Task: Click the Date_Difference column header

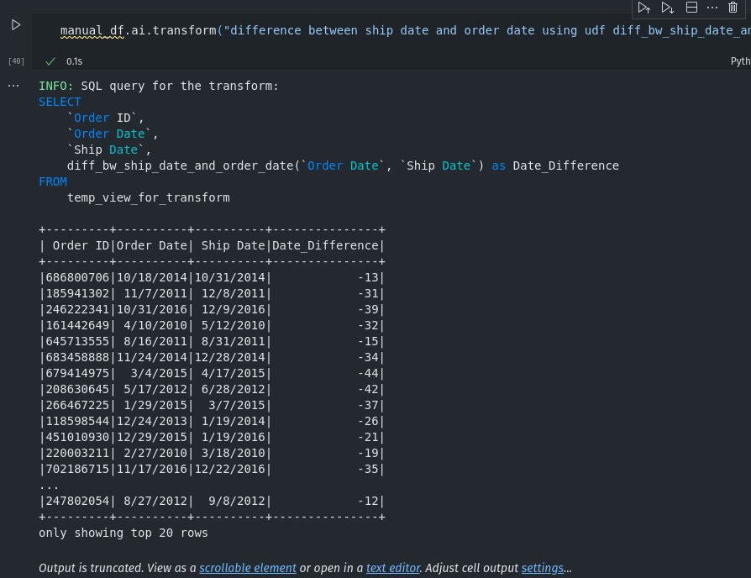Action: click(325, 245)
